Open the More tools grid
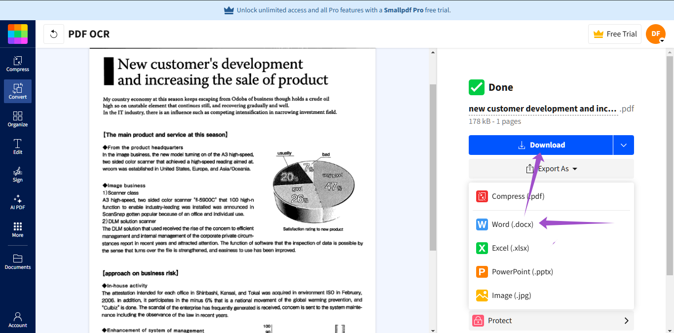The height and width of the screenshot is (333, 674). point(17,229)
